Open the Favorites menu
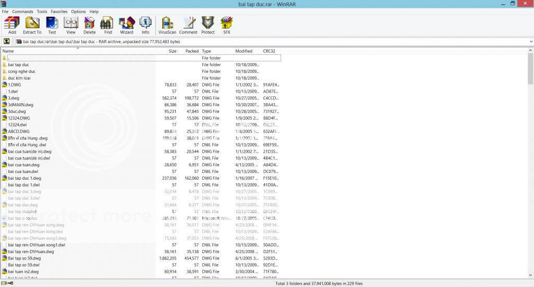This screenshot has width=534, height=287. (x=59, y=11)
